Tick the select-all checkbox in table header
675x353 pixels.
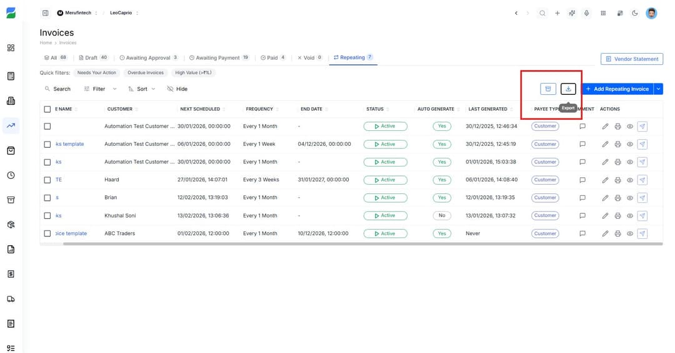tap(47, 109)
